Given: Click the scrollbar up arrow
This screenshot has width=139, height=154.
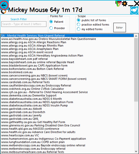Looking at the screenshot, I should 136,36.
